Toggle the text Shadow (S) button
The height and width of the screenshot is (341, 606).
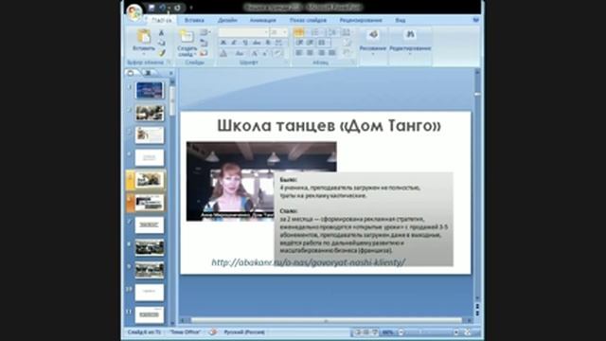268,43
